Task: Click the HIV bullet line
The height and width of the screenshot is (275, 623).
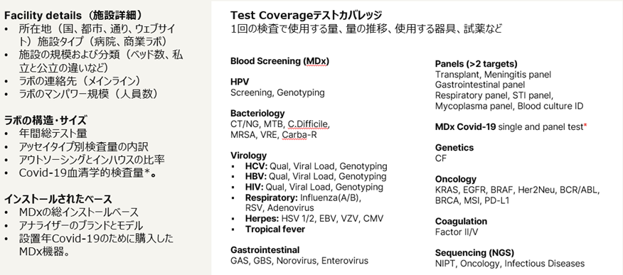Action: pos(314,187)
